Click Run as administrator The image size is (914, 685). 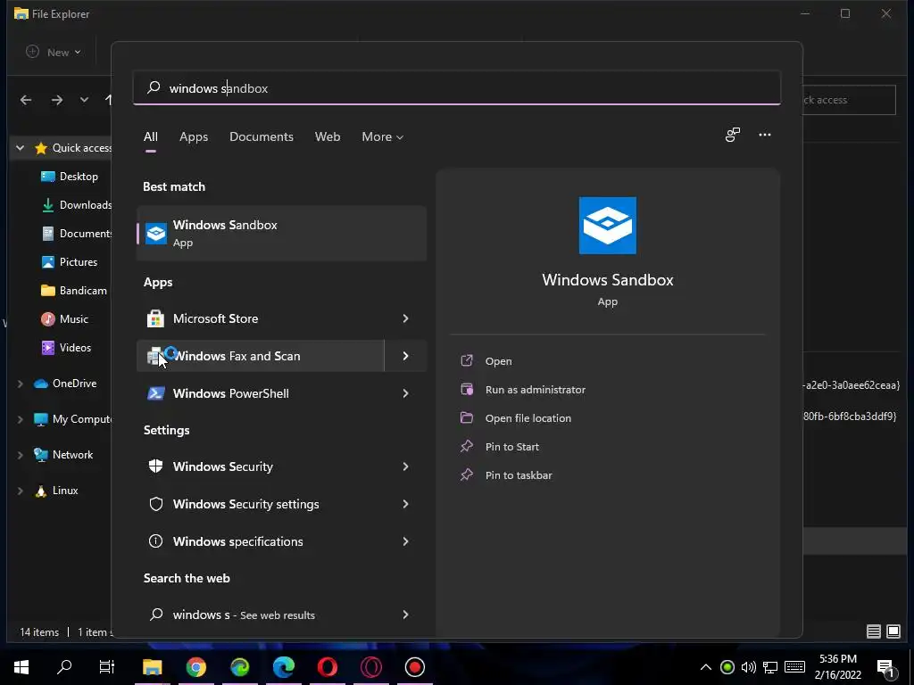pyautogui.click(x=536, y=390)
